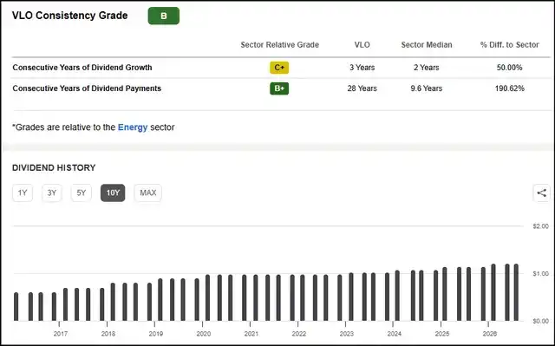Select the 3Y dividend history range
The width and height of the screenshot is (555, 346).
coord(52,193)
